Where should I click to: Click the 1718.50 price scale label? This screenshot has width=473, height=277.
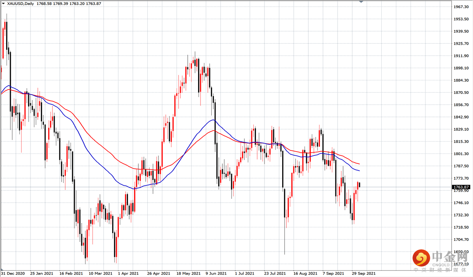[x=461, y=227]
